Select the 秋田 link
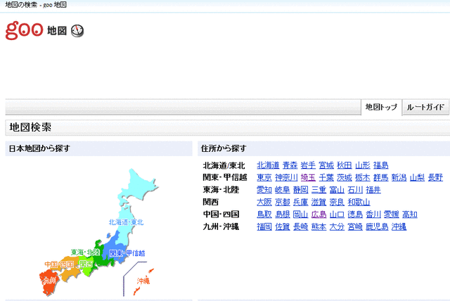 pyautogui.click(x=345, y=165)
